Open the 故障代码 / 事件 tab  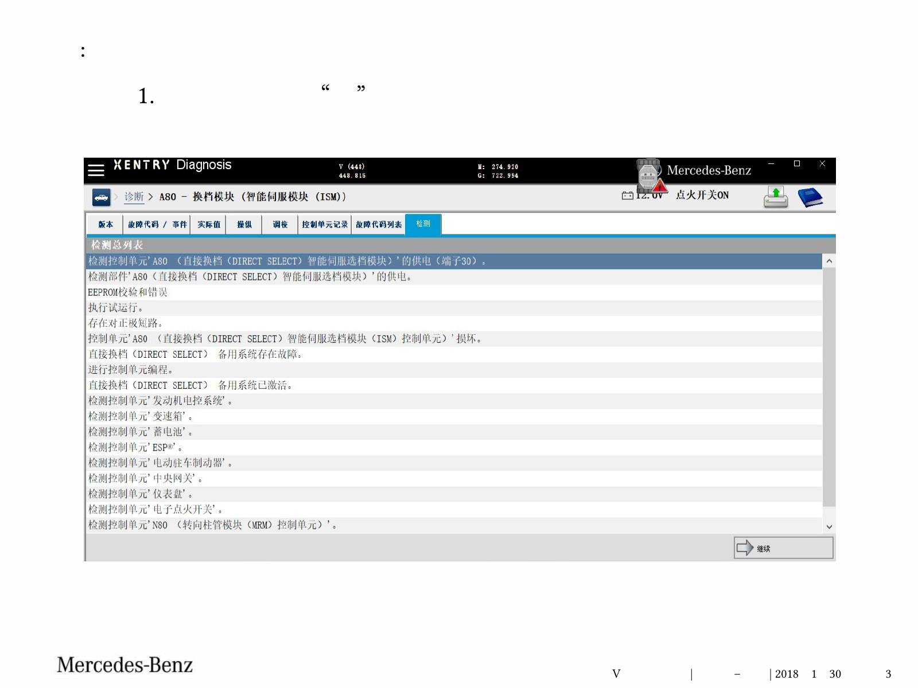pyautogui.click(x=157, y=224)
